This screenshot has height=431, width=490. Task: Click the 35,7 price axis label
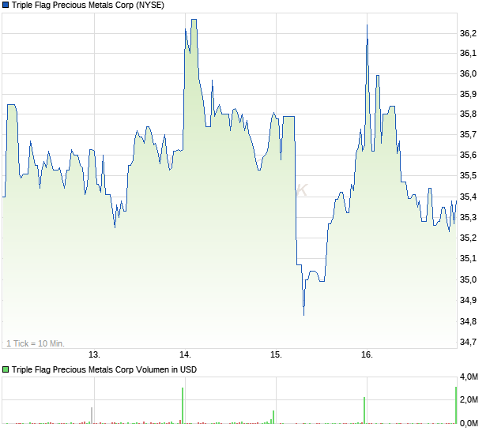[468, 135]
